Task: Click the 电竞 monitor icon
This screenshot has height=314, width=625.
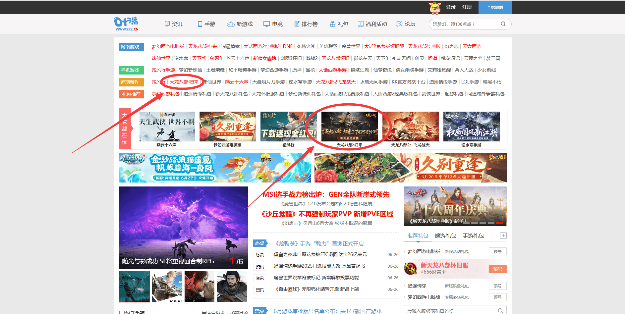Action: (266, 24)
